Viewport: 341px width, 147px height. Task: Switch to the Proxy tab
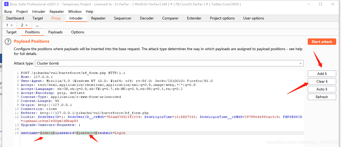pos(56,18)
